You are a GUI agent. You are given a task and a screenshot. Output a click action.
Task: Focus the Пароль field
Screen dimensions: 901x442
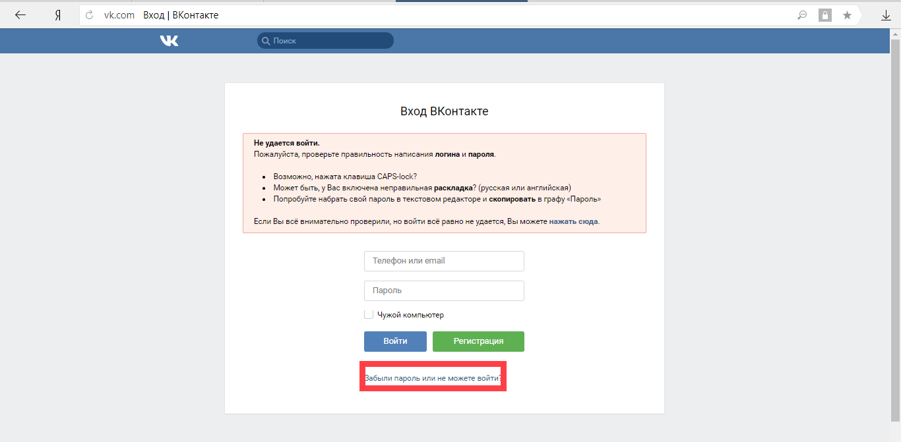pyautogui.click(x=444, y=290)
